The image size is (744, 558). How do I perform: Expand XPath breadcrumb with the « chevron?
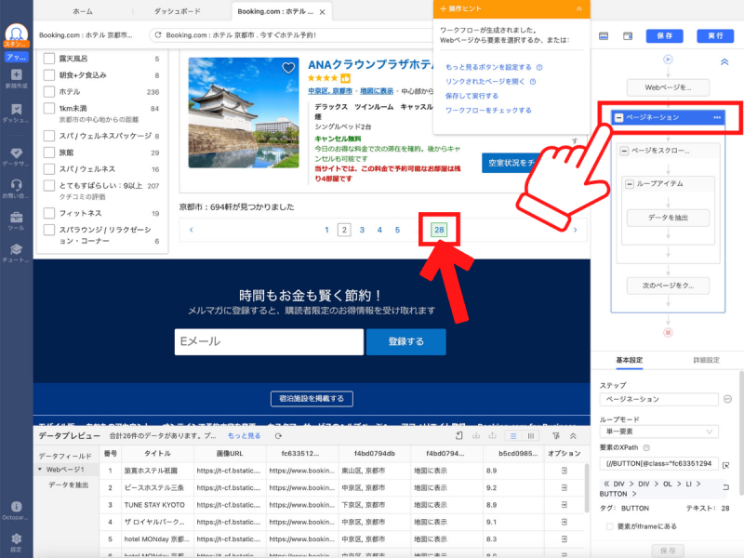pyautogui.click(x=606, y=484)
